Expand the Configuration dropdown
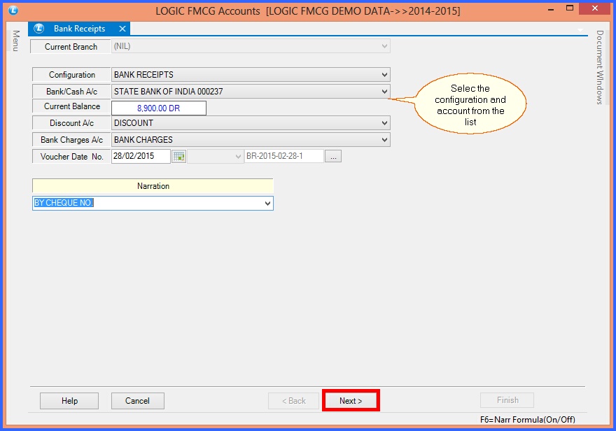Screen dimensions: 616x431 point(384,75)
